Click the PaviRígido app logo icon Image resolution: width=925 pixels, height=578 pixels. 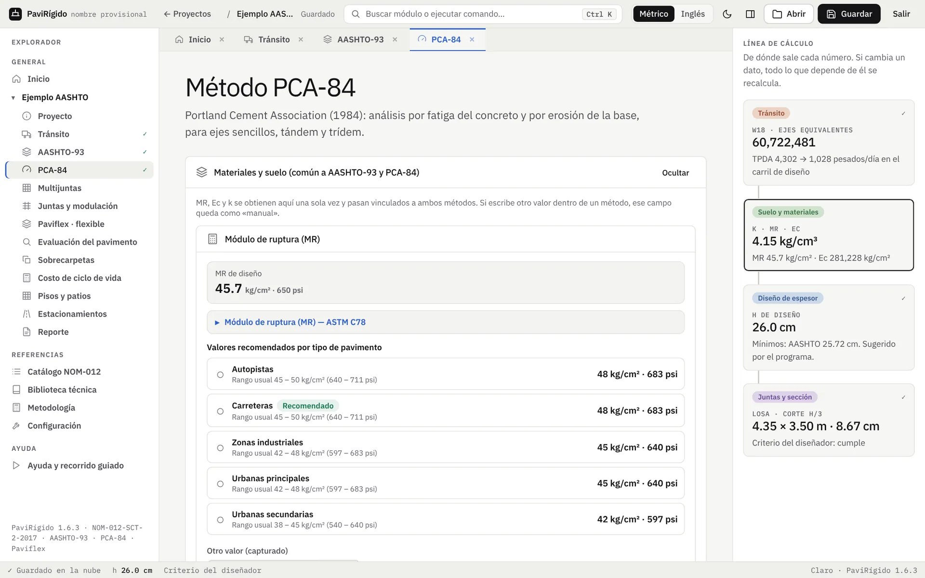(15, 14)
